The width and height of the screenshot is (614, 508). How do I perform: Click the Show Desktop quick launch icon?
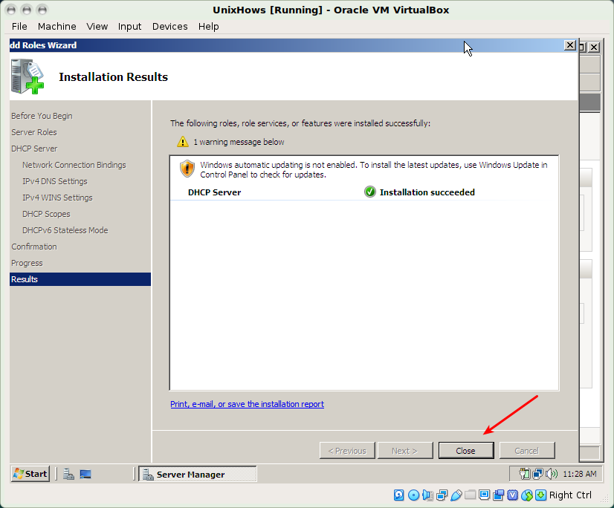(x=85, y=474)
